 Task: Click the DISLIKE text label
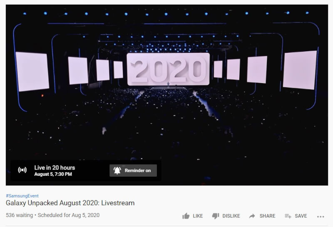(231, 216)
